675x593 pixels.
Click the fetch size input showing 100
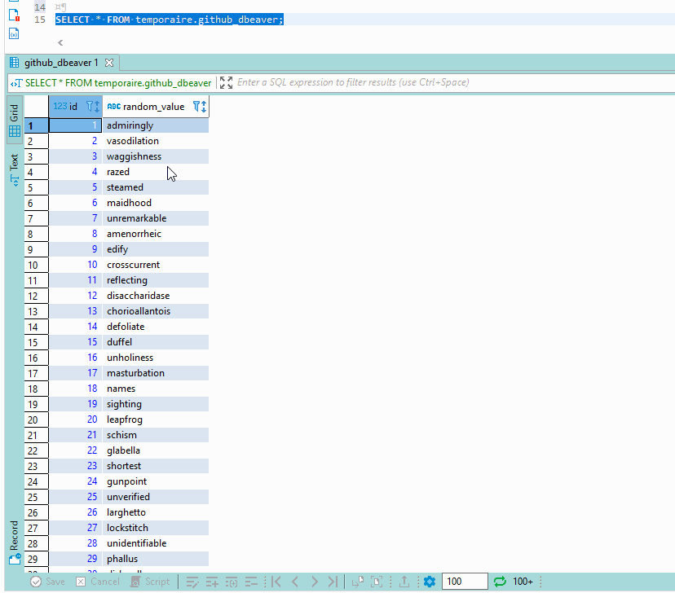pos(464,582)
